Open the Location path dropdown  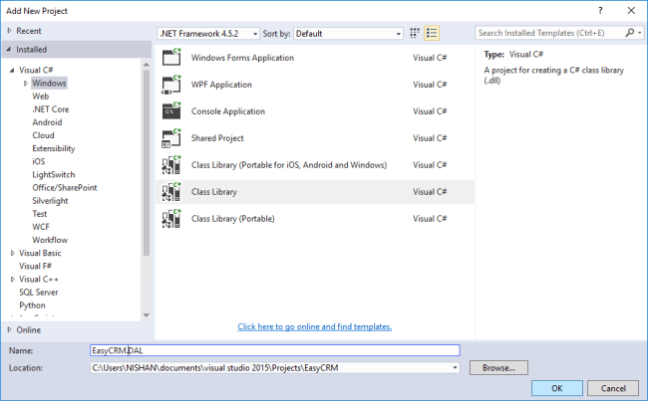[455, 367]
